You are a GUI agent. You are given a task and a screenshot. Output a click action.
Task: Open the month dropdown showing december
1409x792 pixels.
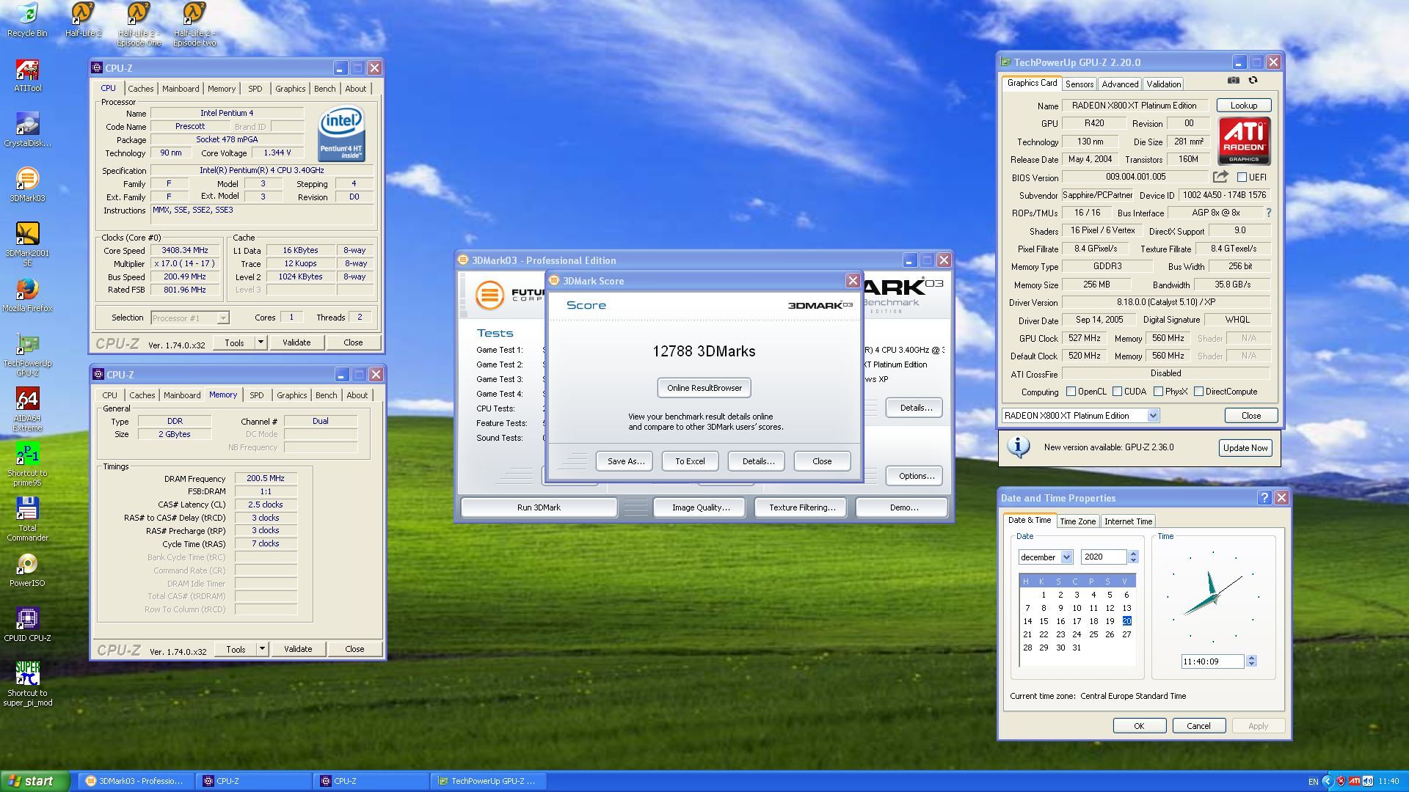(x=1046, y=557)
